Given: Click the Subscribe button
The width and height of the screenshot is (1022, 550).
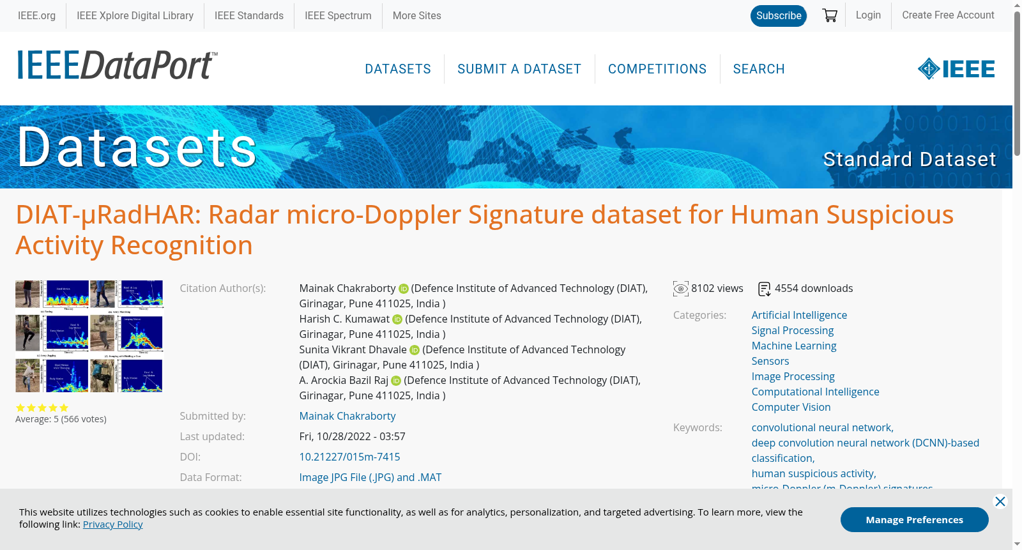Looking at the screenshot, I should coord(779,16).
